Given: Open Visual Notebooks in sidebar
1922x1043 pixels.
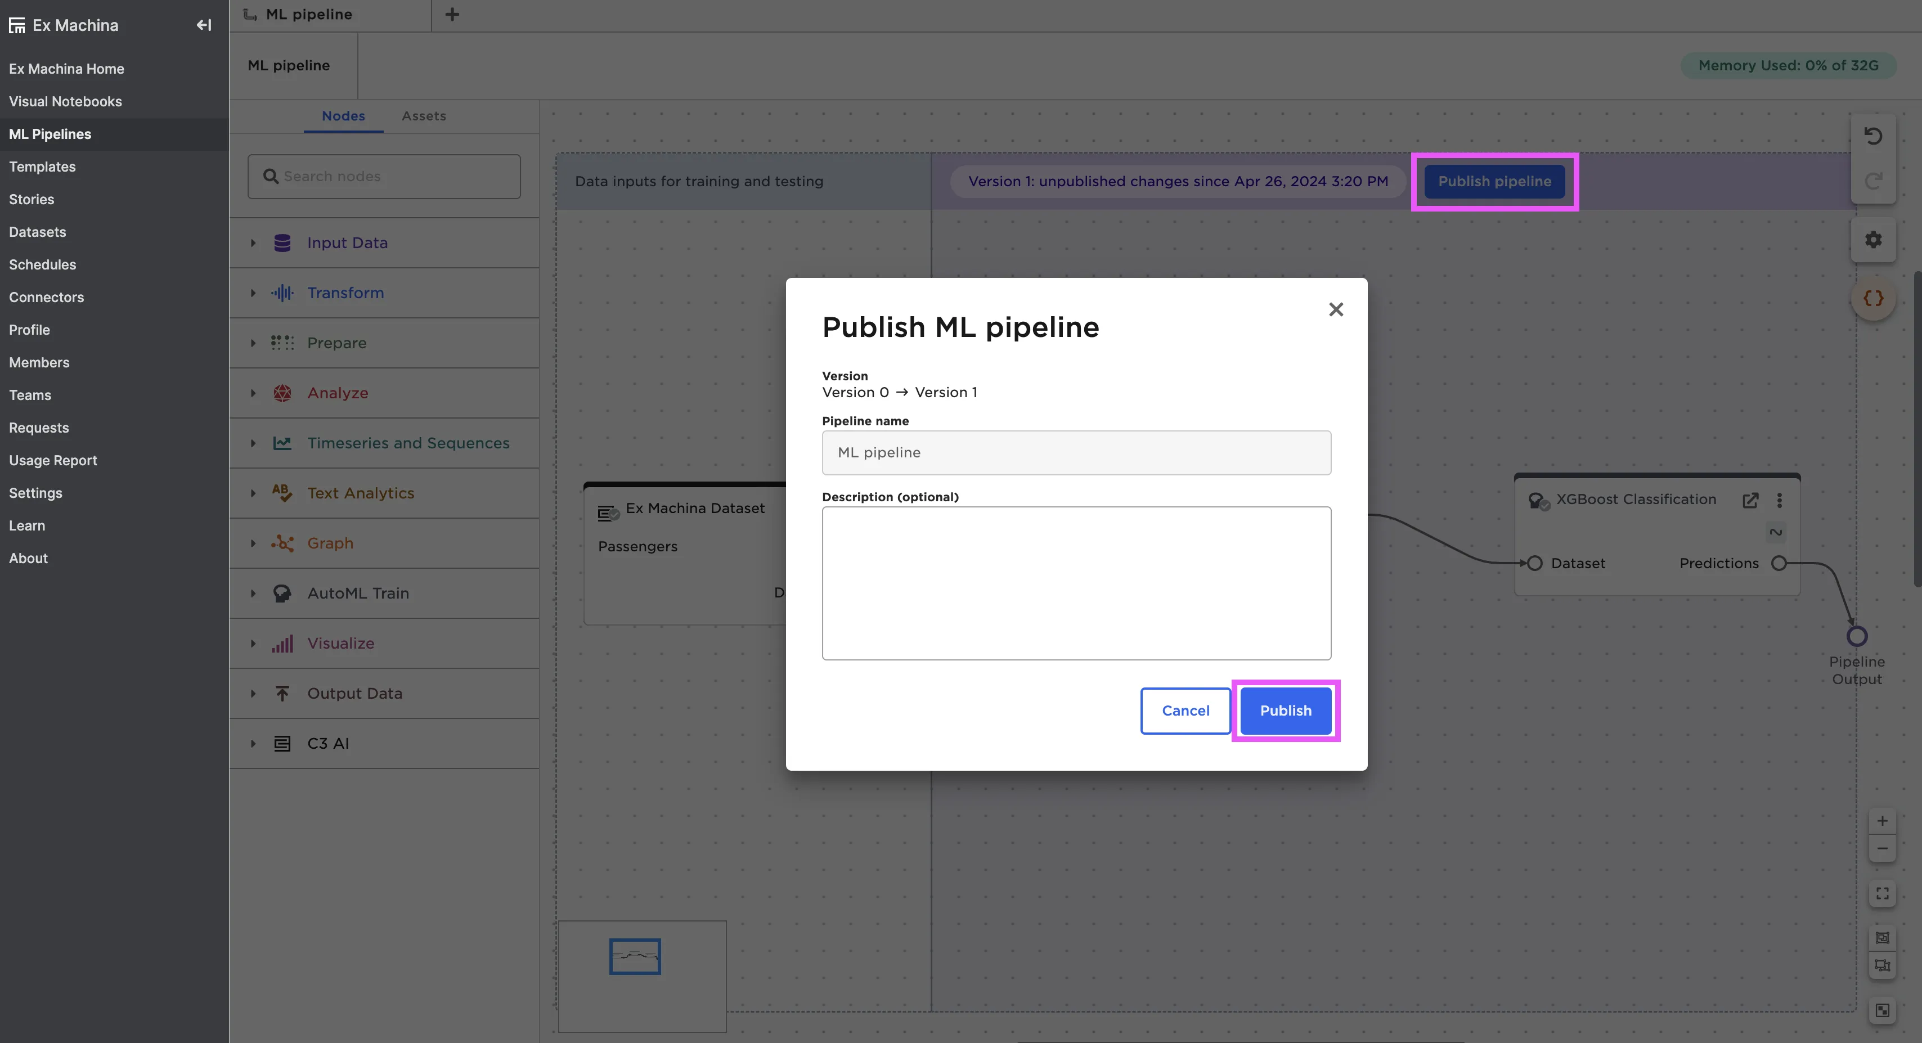Looking at the screenshot, I should 65,101.
